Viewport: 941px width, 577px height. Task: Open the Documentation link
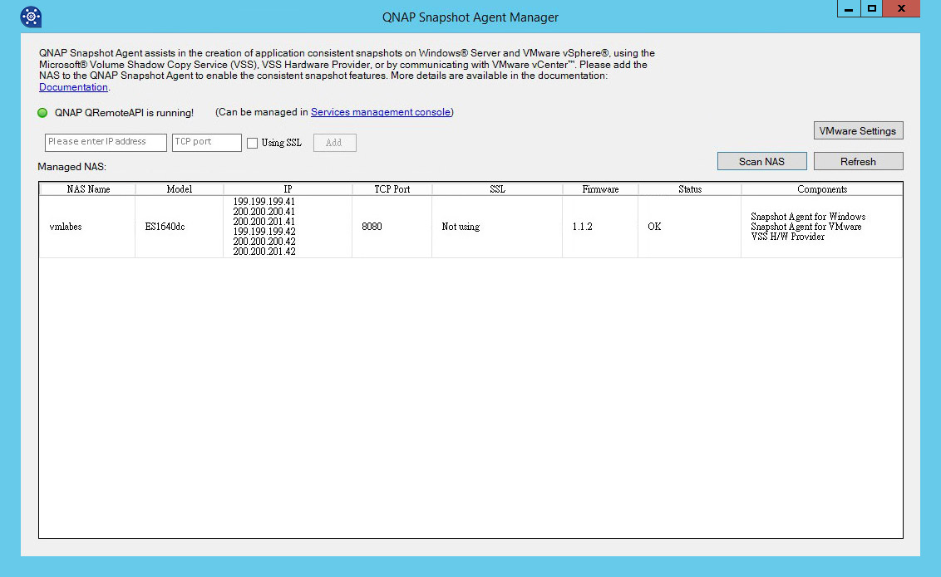coord(73,87)
